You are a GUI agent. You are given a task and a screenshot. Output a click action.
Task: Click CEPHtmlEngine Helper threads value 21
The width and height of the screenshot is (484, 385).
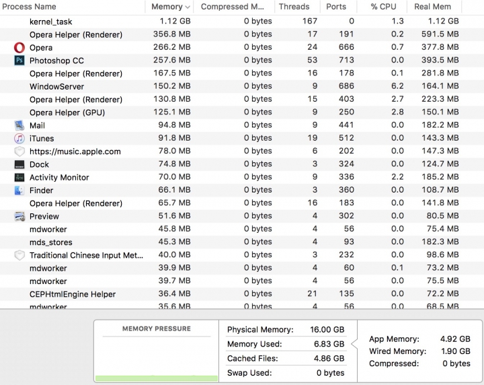click(313, 293)
